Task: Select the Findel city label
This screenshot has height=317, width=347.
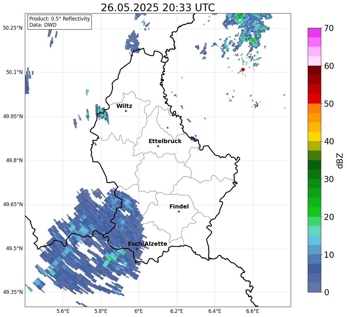Action: point(179,206)
